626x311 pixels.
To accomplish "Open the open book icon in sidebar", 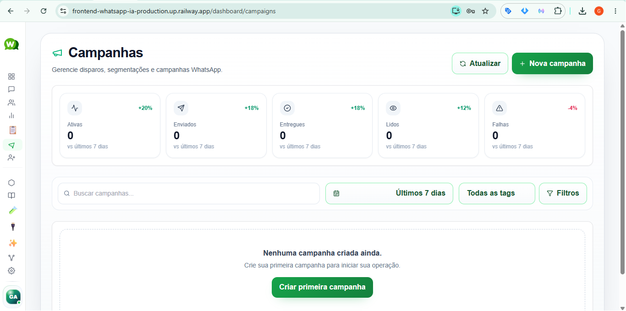I will pos(11,196).
